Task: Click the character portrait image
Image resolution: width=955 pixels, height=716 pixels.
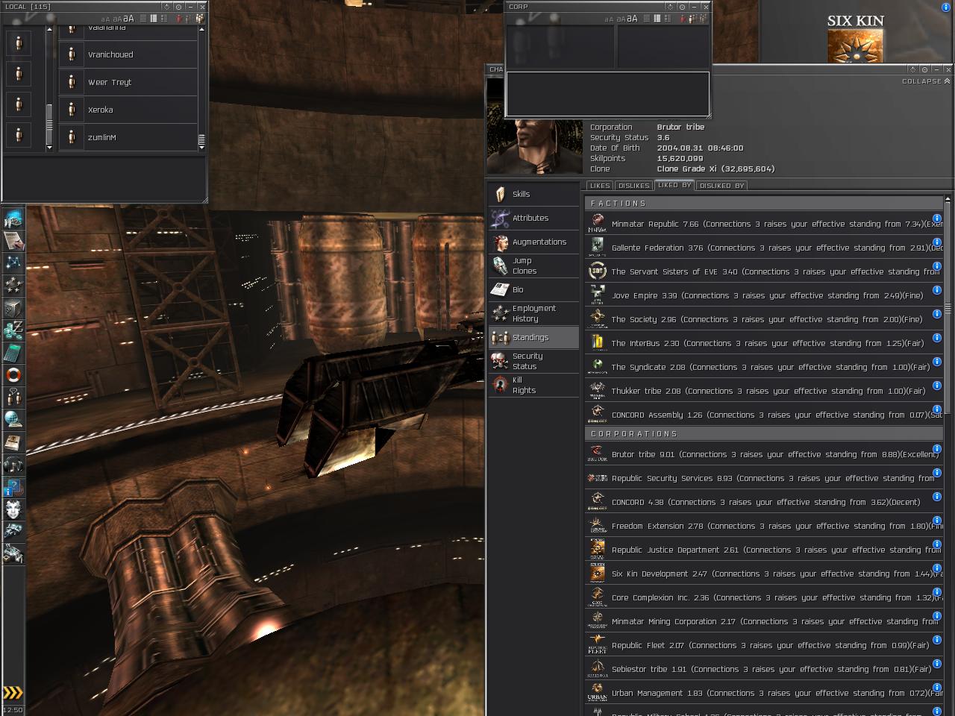Action: click(x=534, y=145)
